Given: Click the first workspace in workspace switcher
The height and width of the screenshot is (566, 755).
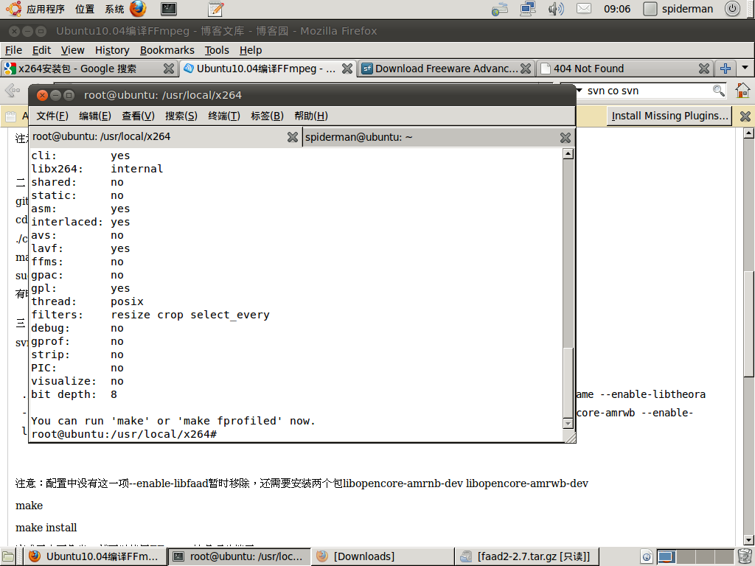Looking at the screenshot, I should [667, 557].
